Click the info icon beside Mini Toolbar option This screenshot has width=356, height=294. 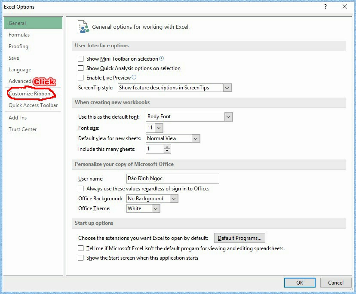click(161, 58)
